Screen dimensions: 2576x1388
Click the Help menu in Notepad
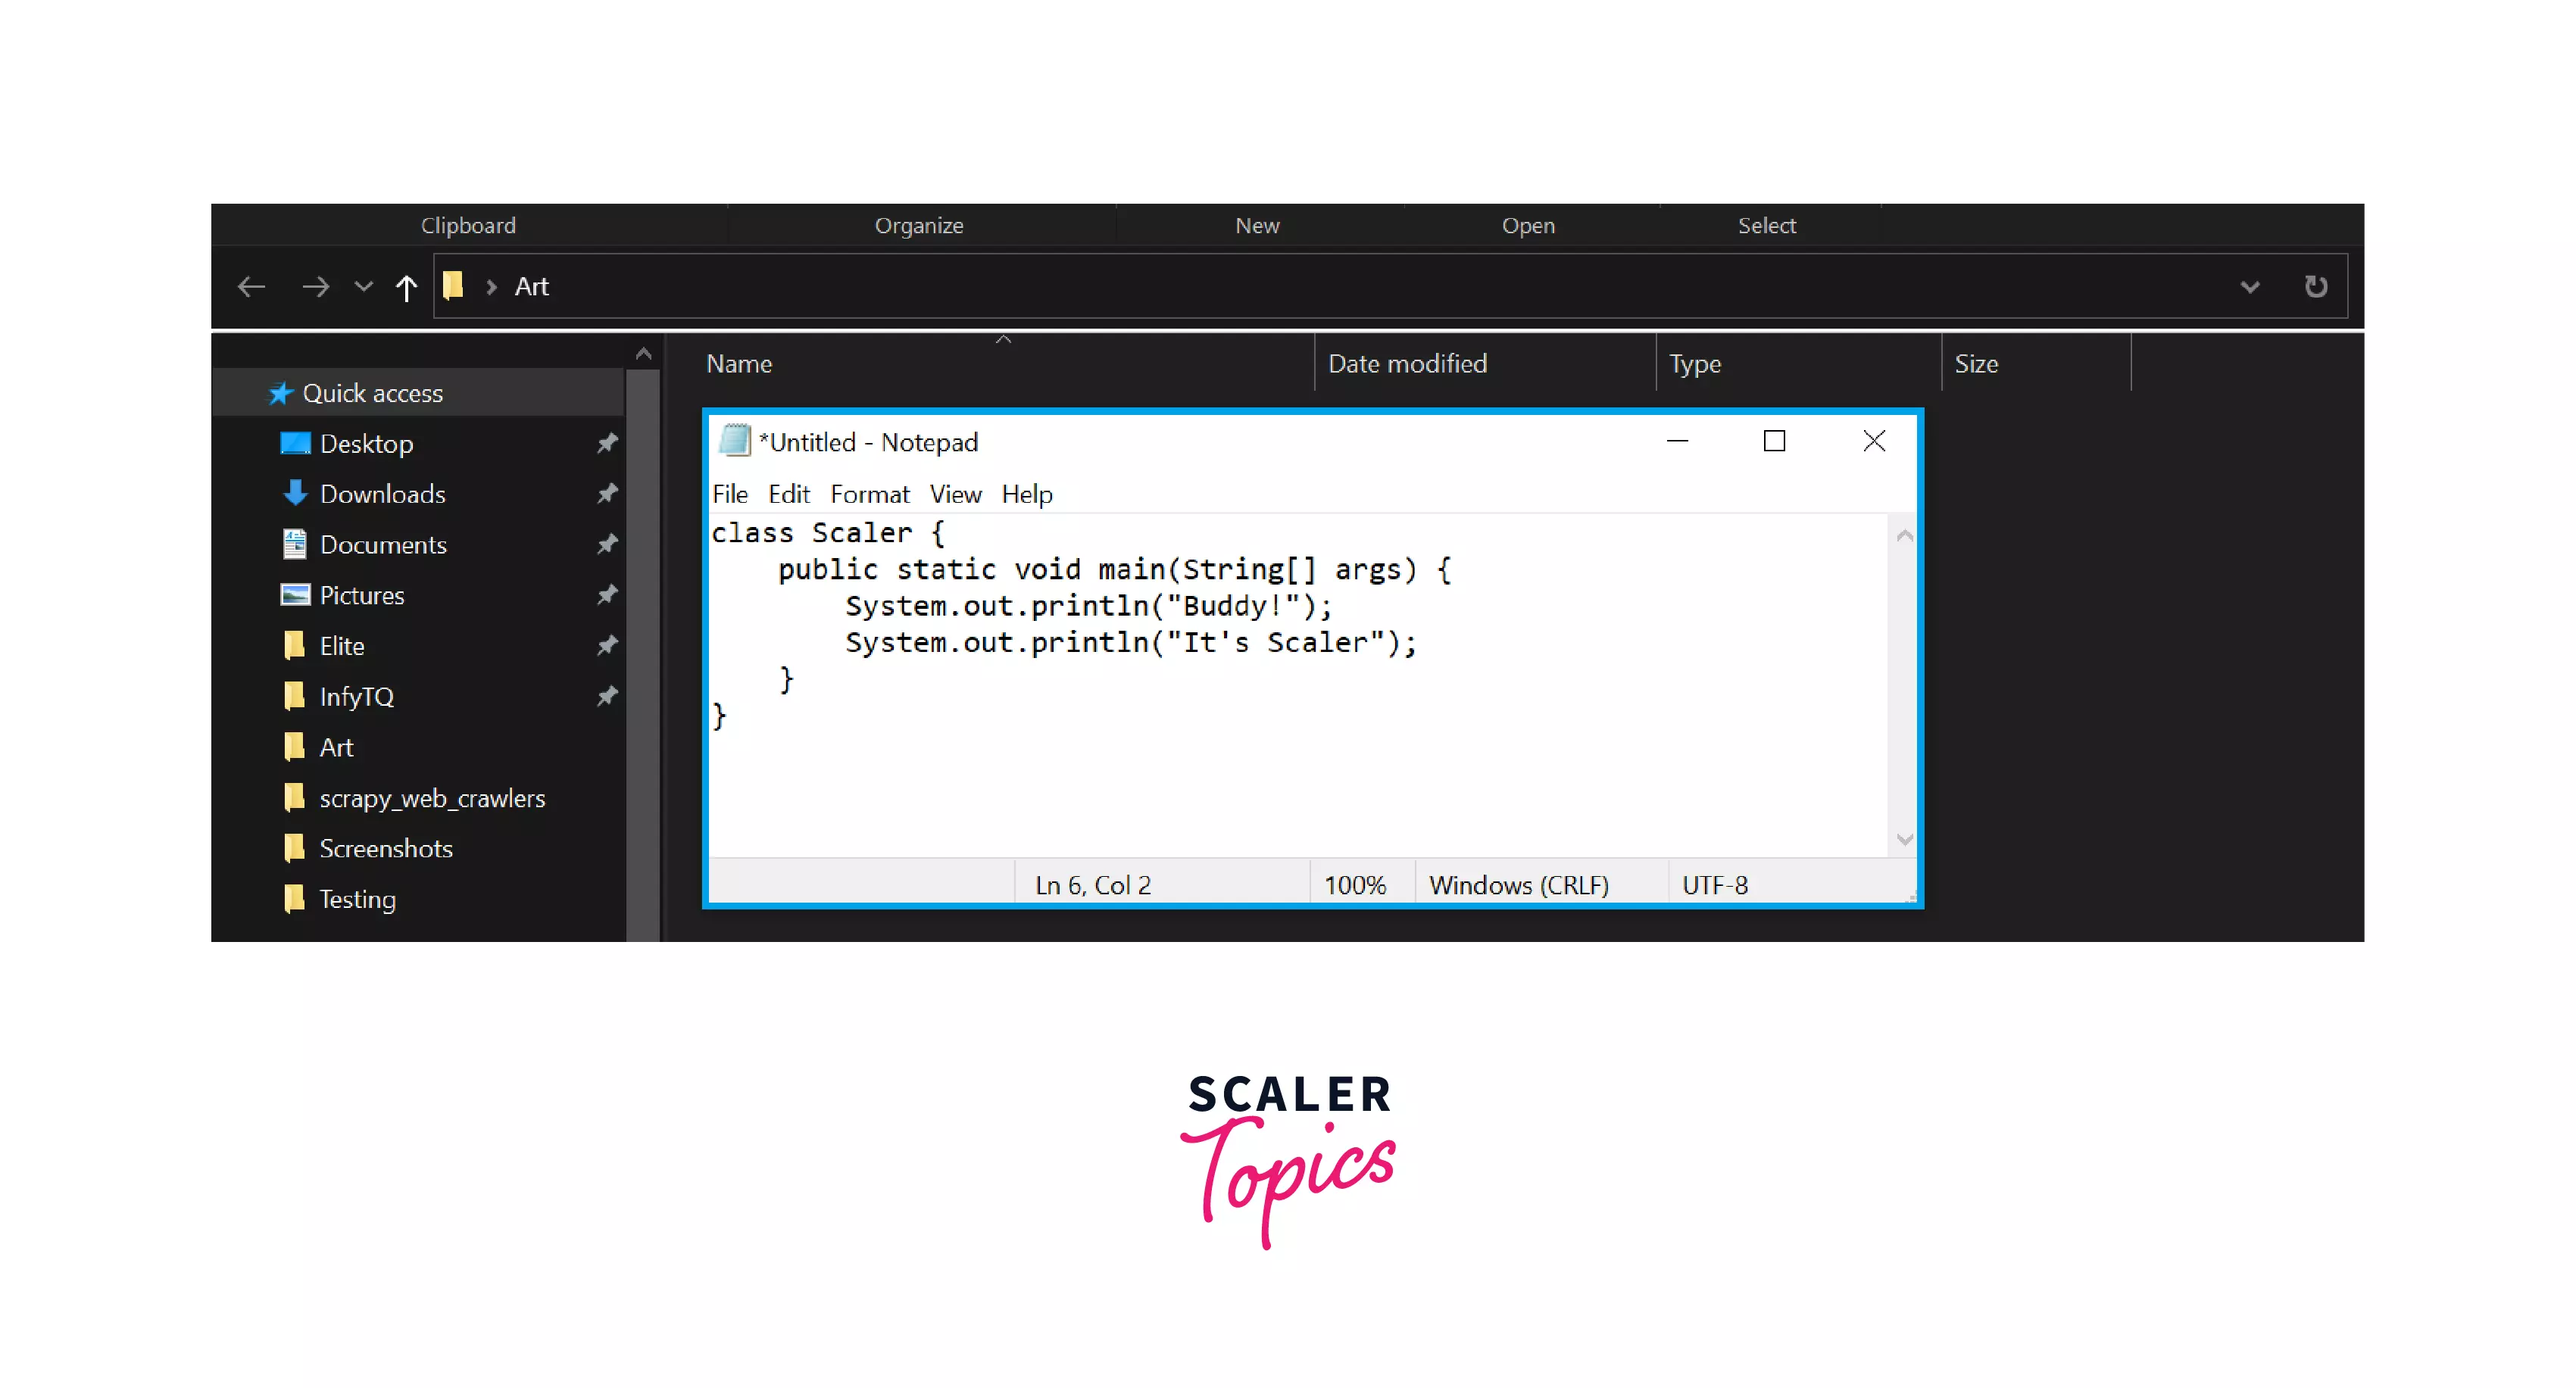tap(1026, 492)
